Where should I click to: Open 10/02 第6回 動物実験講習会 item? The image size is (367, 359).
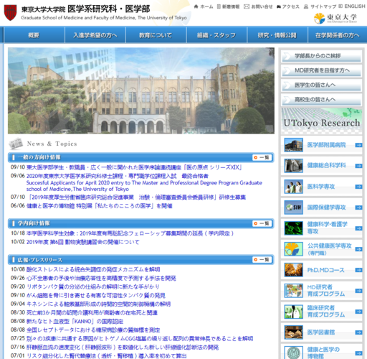coord(82,242)
